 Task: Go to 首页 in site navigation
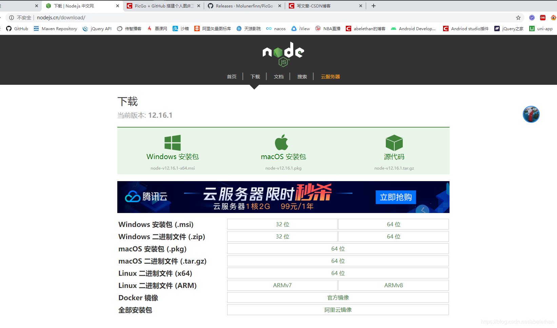tap(232, 77)
